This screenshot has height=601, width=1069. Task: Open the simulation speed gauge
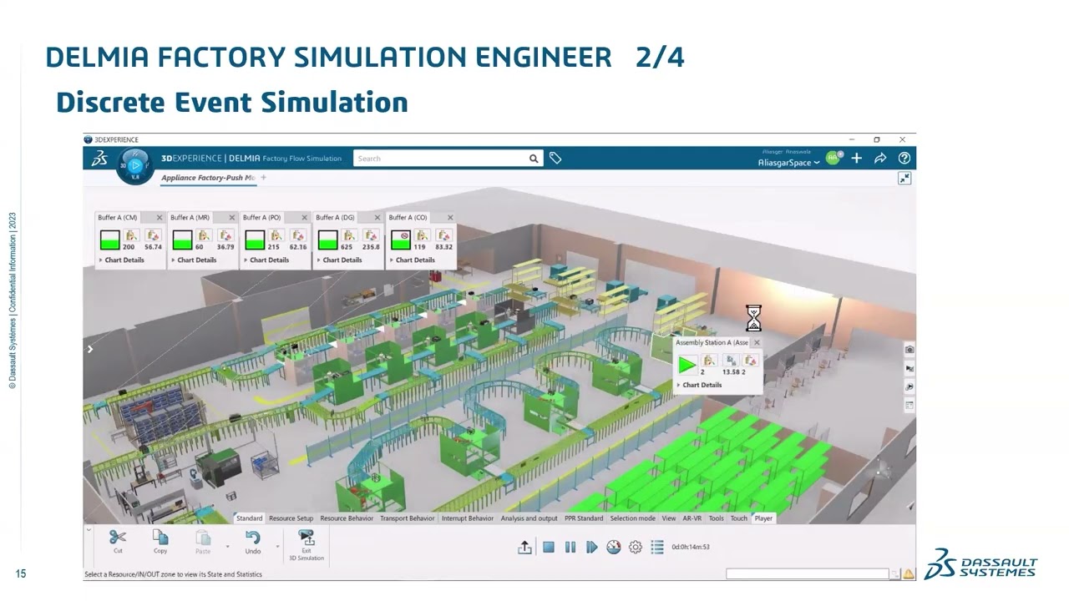(614, 547)
